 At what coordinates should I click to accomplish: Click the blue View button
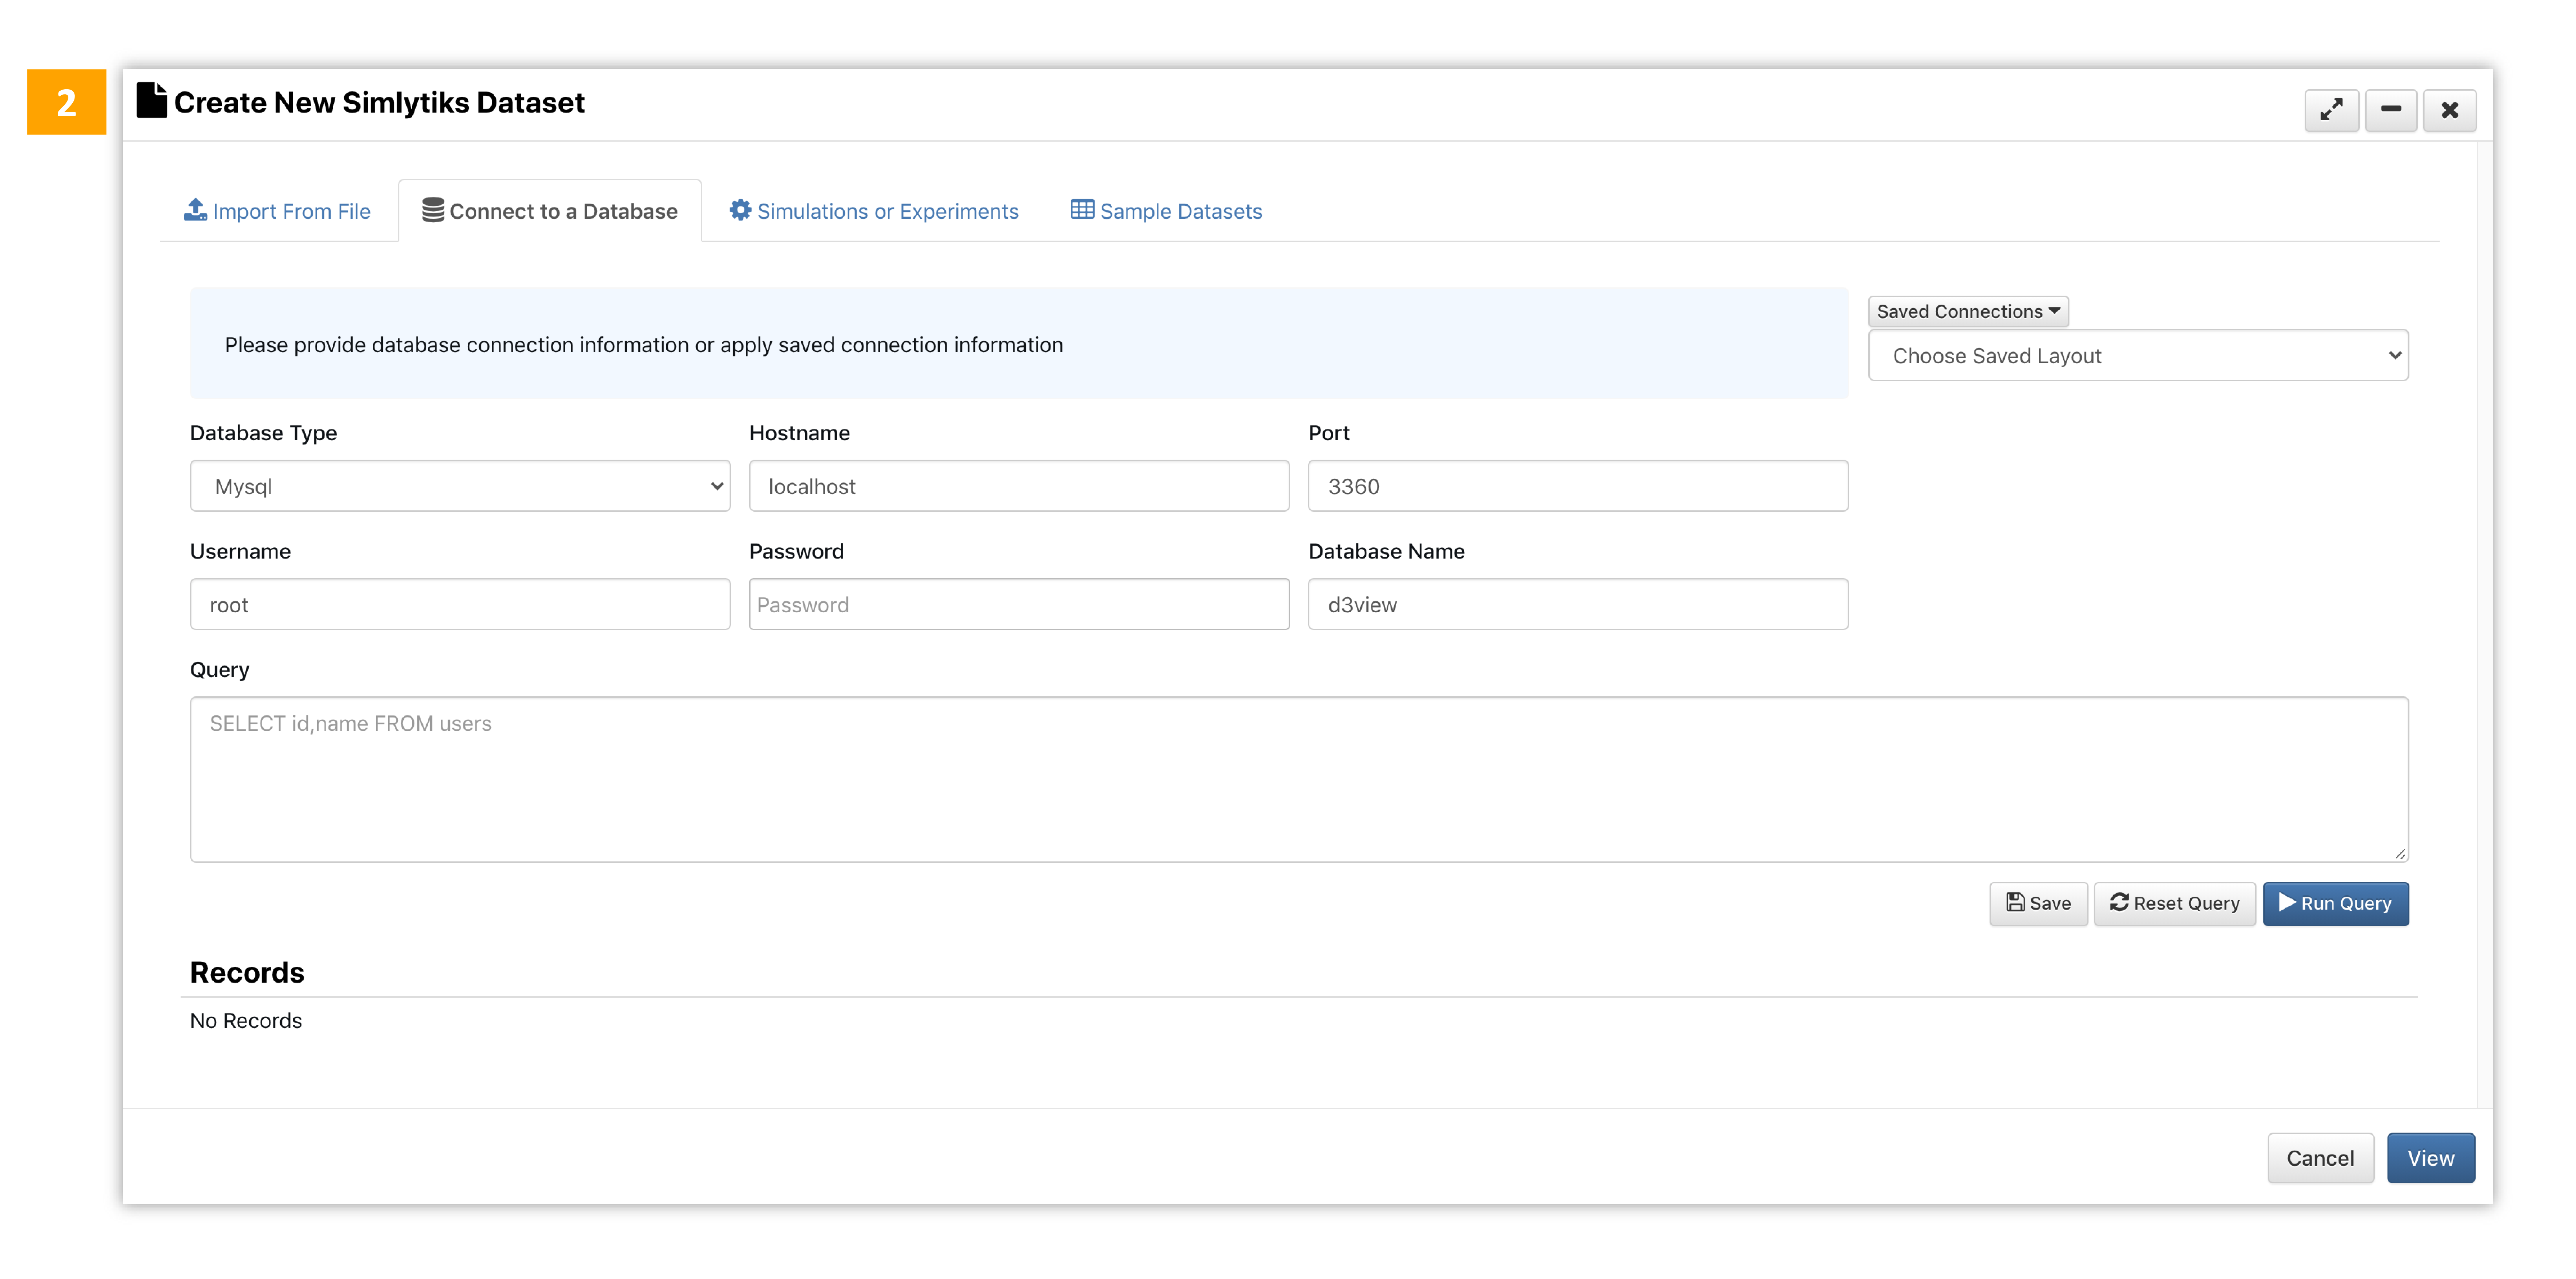pos(2430,1158)
